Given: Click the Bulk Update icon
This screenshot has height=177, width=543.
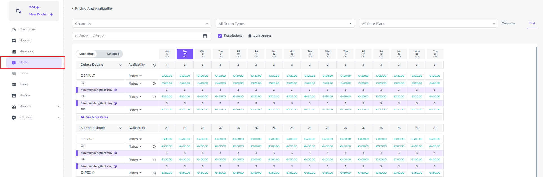Looking at the screenshot, I should (250, 36).
